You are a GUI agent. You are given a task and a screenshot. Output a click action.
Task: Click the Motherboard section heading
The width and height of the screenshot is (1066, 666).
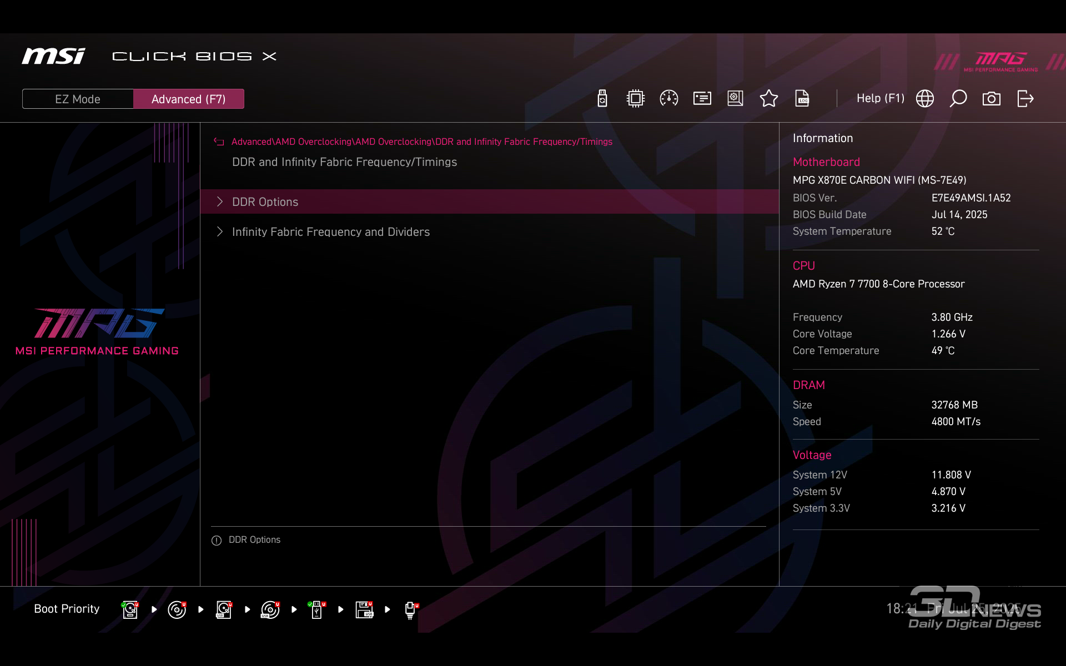coord(826,162)
